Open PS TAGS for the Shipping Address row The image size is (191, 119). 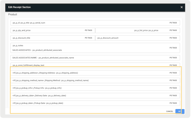click(173, 73)
